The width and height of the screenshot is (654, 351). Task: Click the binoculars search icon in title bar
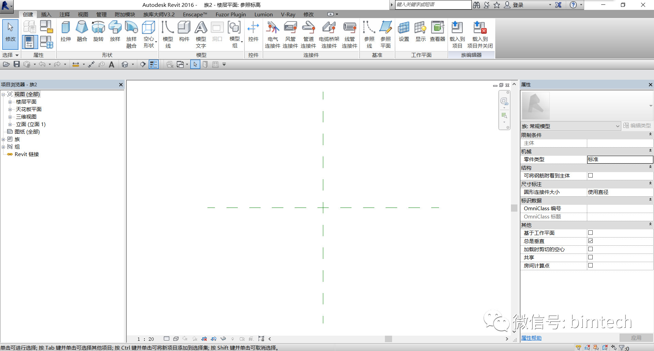[x=476, y=5]
